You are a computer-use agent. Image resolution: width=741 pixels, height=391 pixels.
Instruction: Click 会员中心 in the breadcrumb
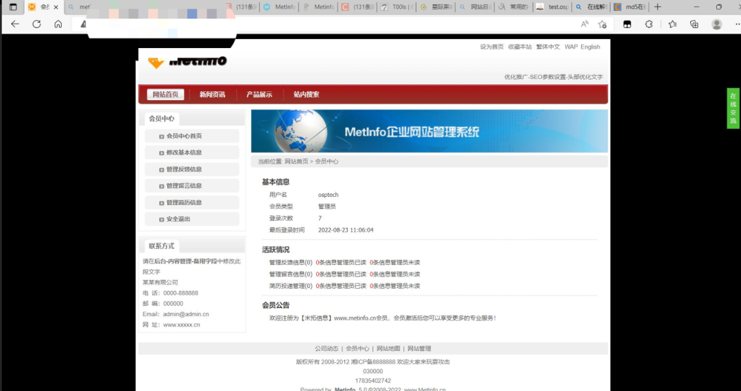[x=327, y=161]
